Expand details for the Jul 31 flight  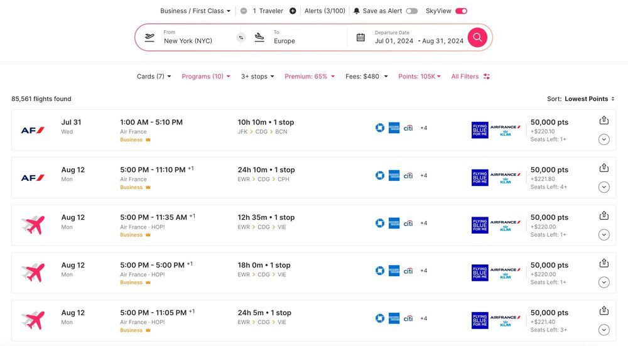pos(604,139)
